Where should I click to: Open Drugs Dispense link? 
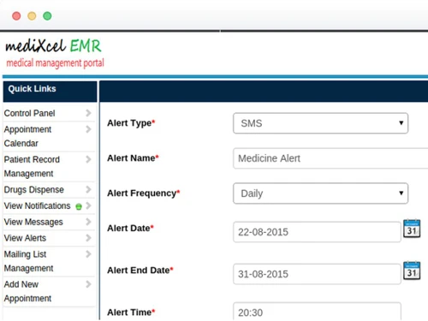tap(34, 190)
